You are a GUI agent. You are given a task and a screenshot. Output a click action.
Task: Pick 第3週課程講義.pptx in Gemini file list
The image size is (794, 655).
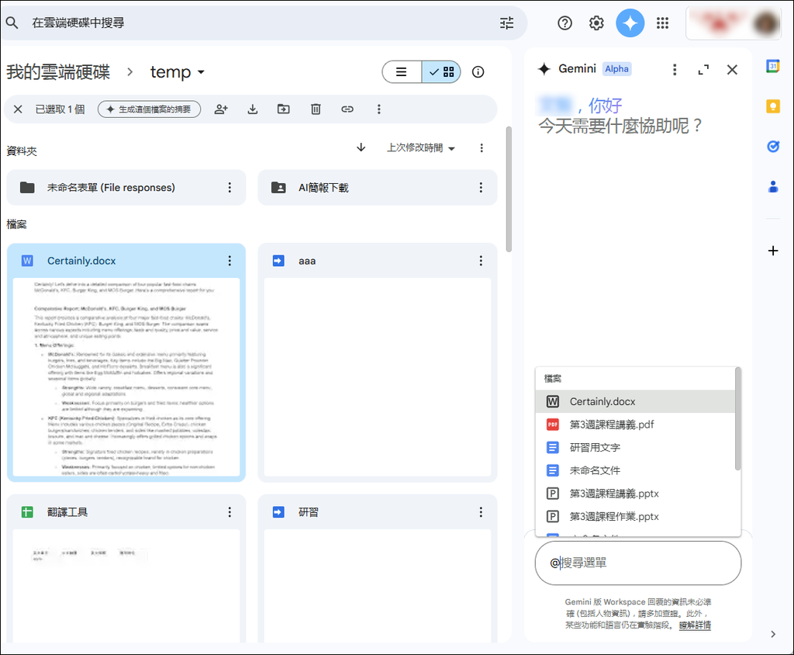635,494
